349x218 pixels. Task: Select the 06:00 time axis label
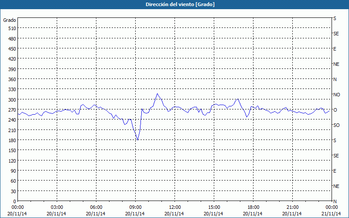click(x=96, y=208)
